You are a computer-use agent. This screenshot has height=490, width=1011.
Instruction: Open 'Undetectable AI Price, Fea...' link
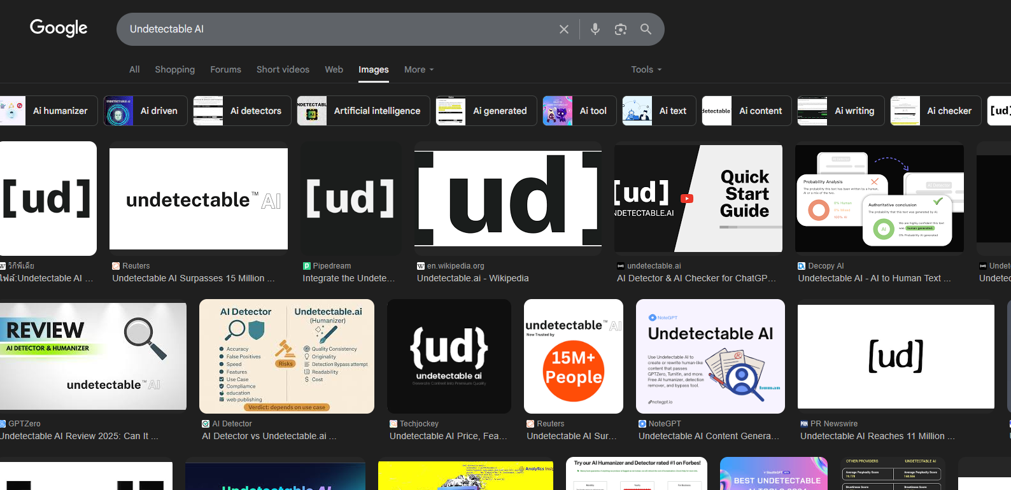[x=448, y=436]
